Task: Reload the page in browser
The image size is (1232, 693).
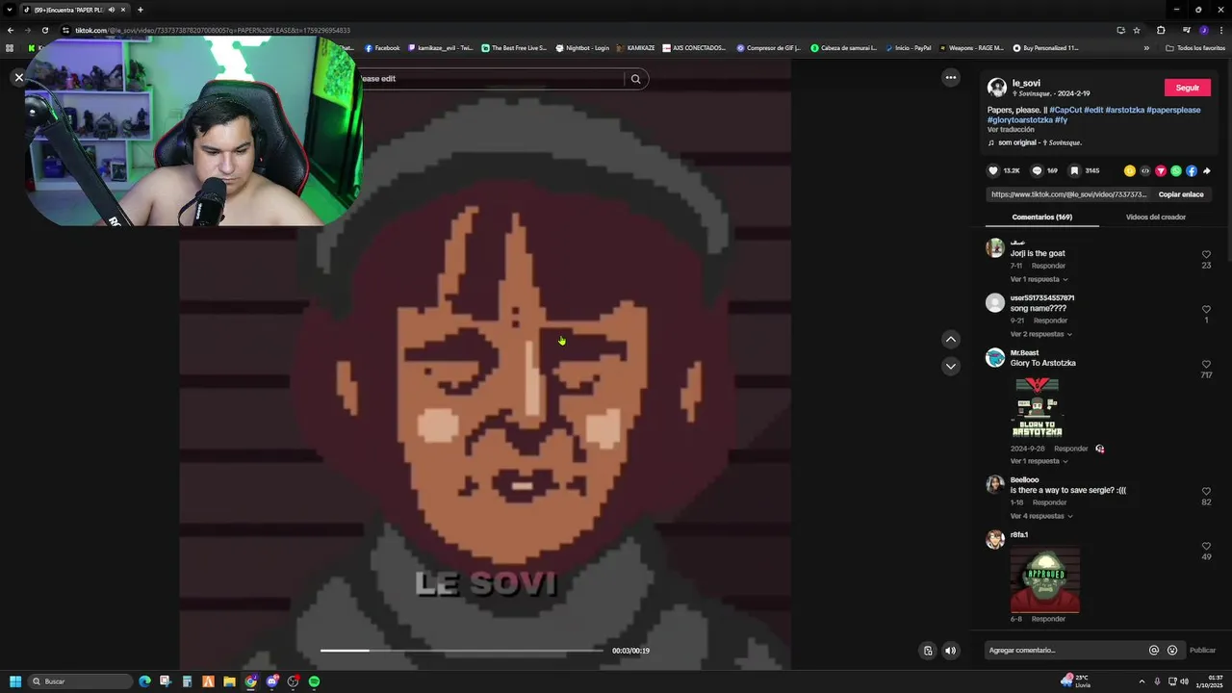Action: click(x=44, y=30)
